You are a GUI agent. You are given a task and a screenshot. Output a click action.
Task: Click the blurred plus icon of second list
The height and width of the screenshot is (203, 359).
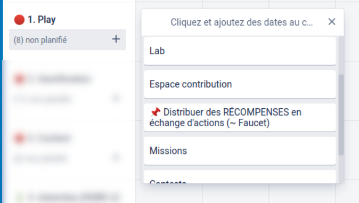pyautogui.click(x=116, y=98)
